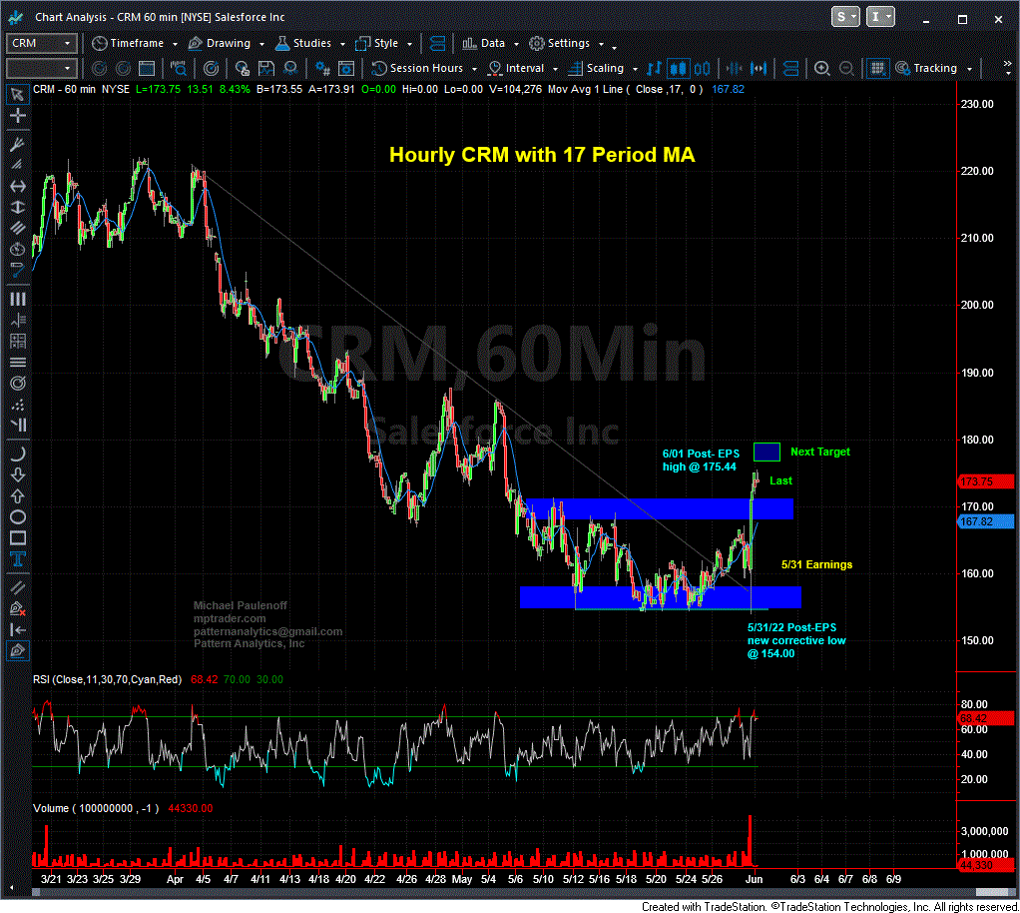Toggle expand bar spacing
The image size is (1020, 913).
[x=759, y=68]
